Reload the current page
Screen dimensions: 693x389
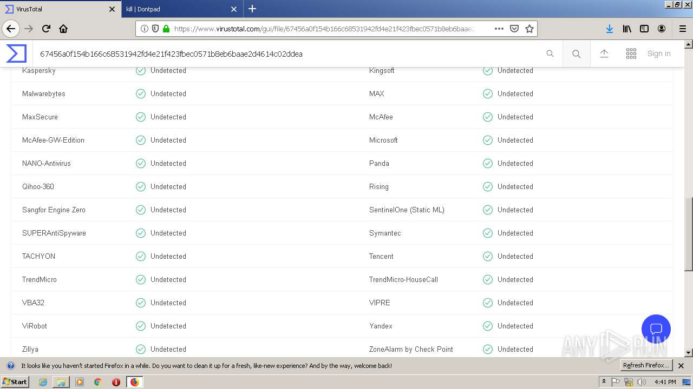[x=46, y=29]
